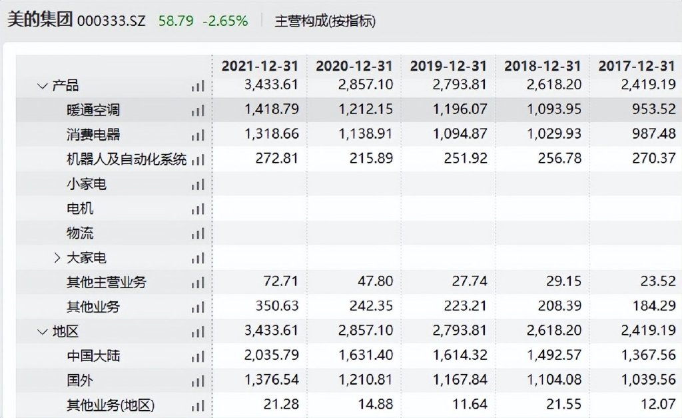Click the 主营构成(按指标) tab label
This screenshot has width=682, height=418.
click(325, 21)
